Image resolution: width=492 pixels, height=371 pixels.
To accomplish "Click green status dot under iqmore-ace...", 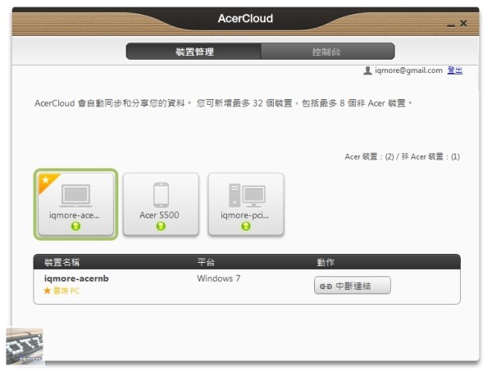I will coord(76,226).
